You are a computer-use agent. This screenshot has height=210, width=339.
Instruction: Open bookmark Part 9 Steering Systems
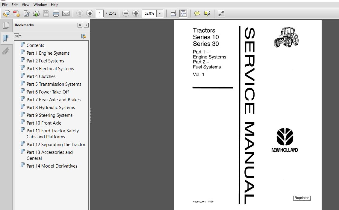point(49,115)
